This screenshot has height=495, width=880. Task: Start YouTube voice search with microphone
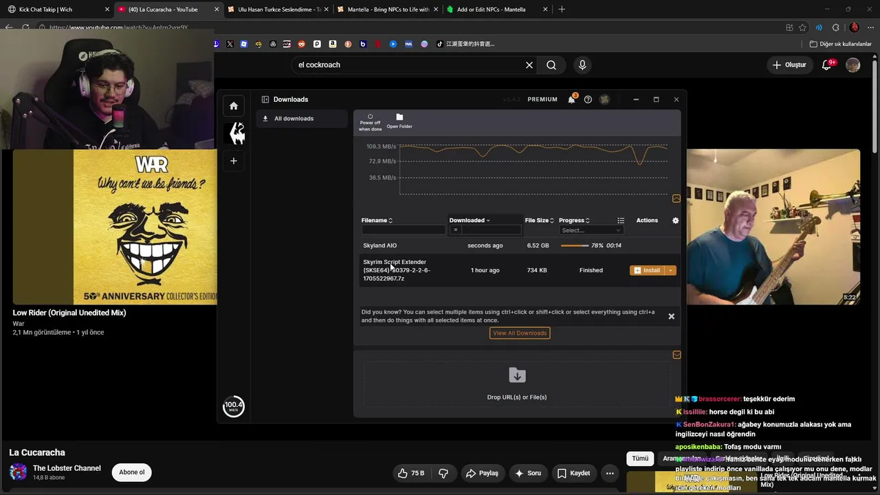[582, 65]
